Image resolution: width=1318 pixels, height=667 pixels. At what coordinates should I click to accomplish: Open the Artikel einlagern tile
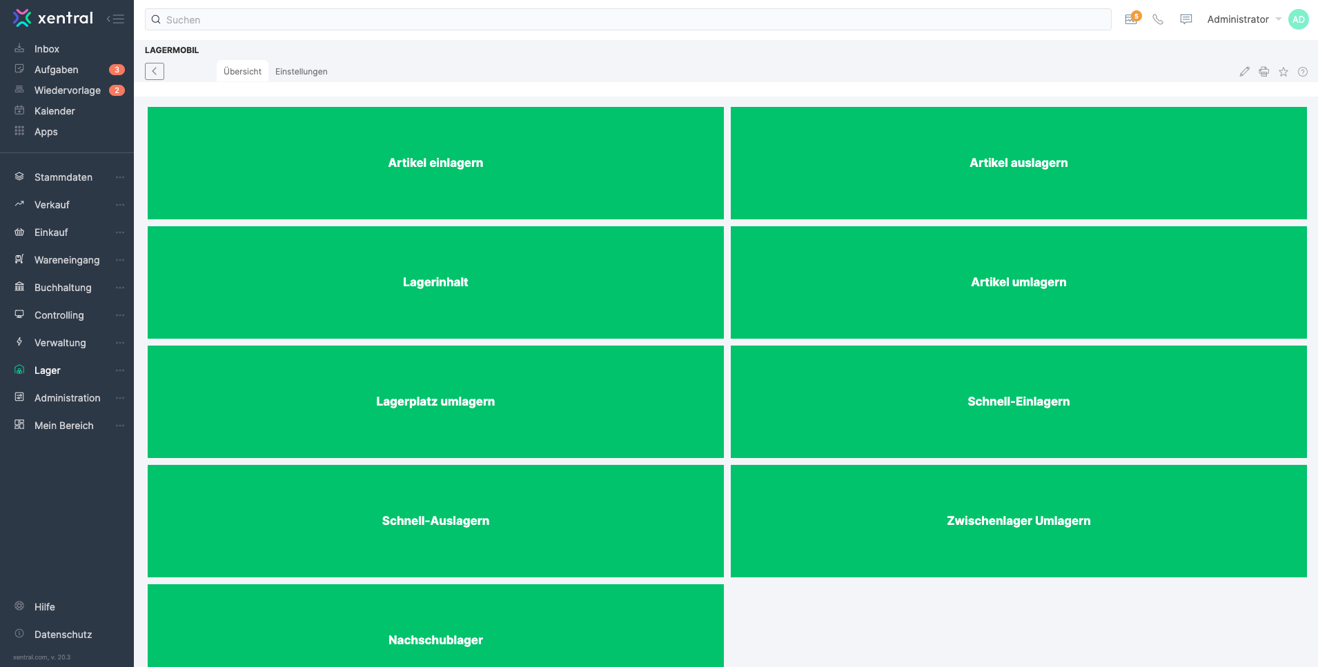click(x=435, y=163)
